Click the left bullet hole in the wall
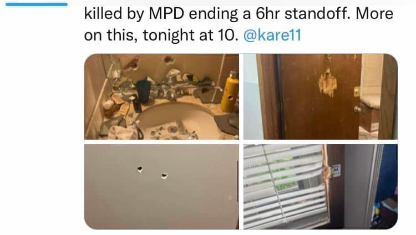416x235 pixels. pos(140,169)
